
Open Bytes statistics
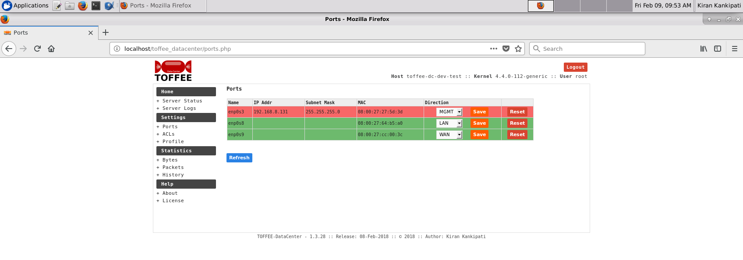click(x=170, y=160)
